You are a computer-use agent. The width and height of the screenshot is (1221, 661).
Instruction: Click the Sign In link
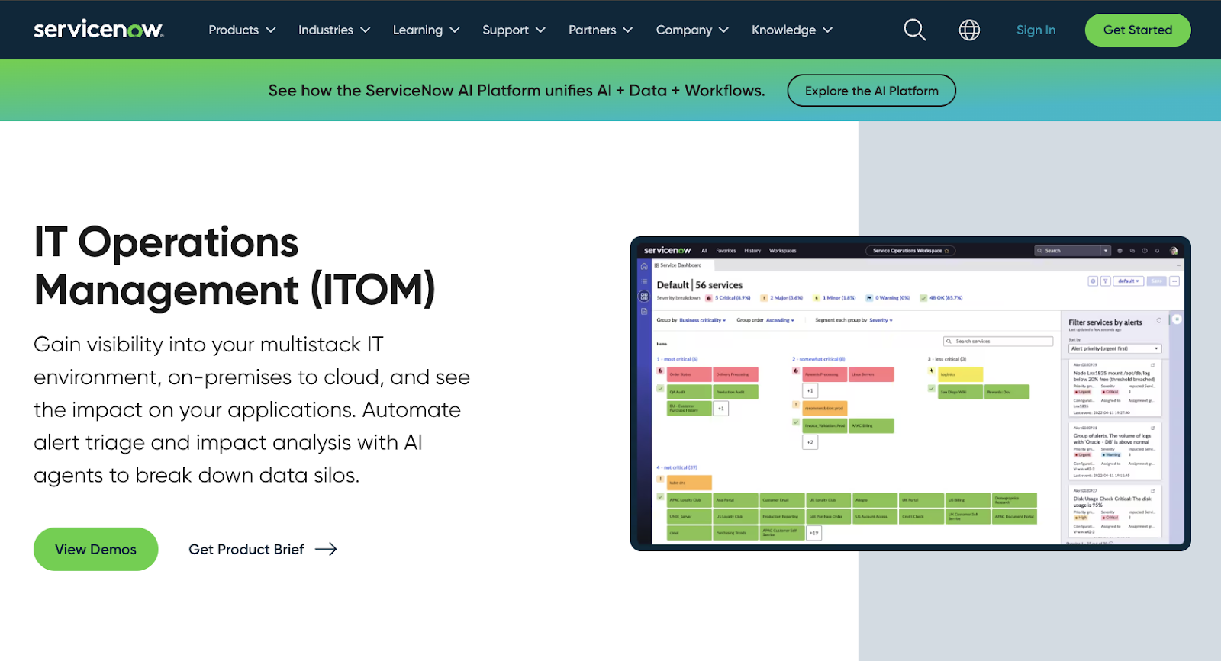pyautogui.click(x=1036, y=30)
